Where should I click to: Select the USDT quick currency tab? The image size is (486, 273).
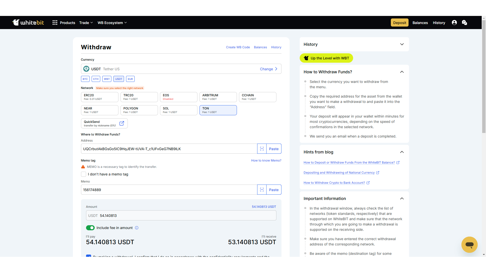click(119, 79)
